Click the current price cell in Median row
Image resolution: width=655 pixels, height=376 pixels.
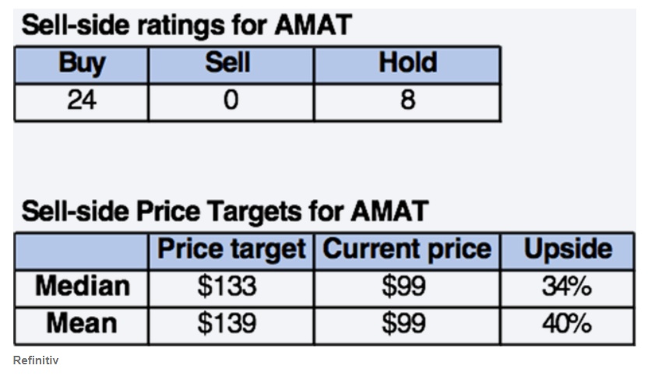(x=407, y=287)
